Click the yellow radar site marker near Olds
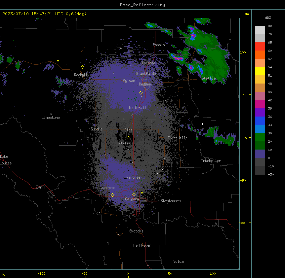 click(x=128, y=138)
